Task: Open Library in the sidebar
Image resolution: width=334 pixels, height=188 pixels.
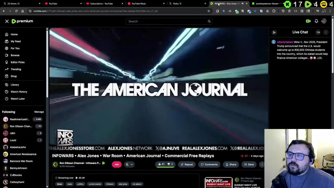Action: point(15,85)
